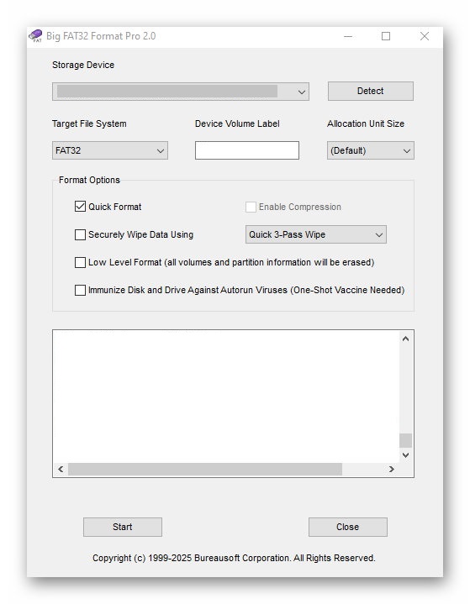Click the Target File System label

[89, 123]
